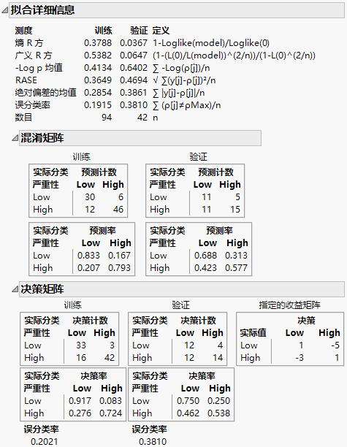Click predicted rate 0.688 in validation matrix
Viewport: 347px width, 447px height.
pos(205,256)
